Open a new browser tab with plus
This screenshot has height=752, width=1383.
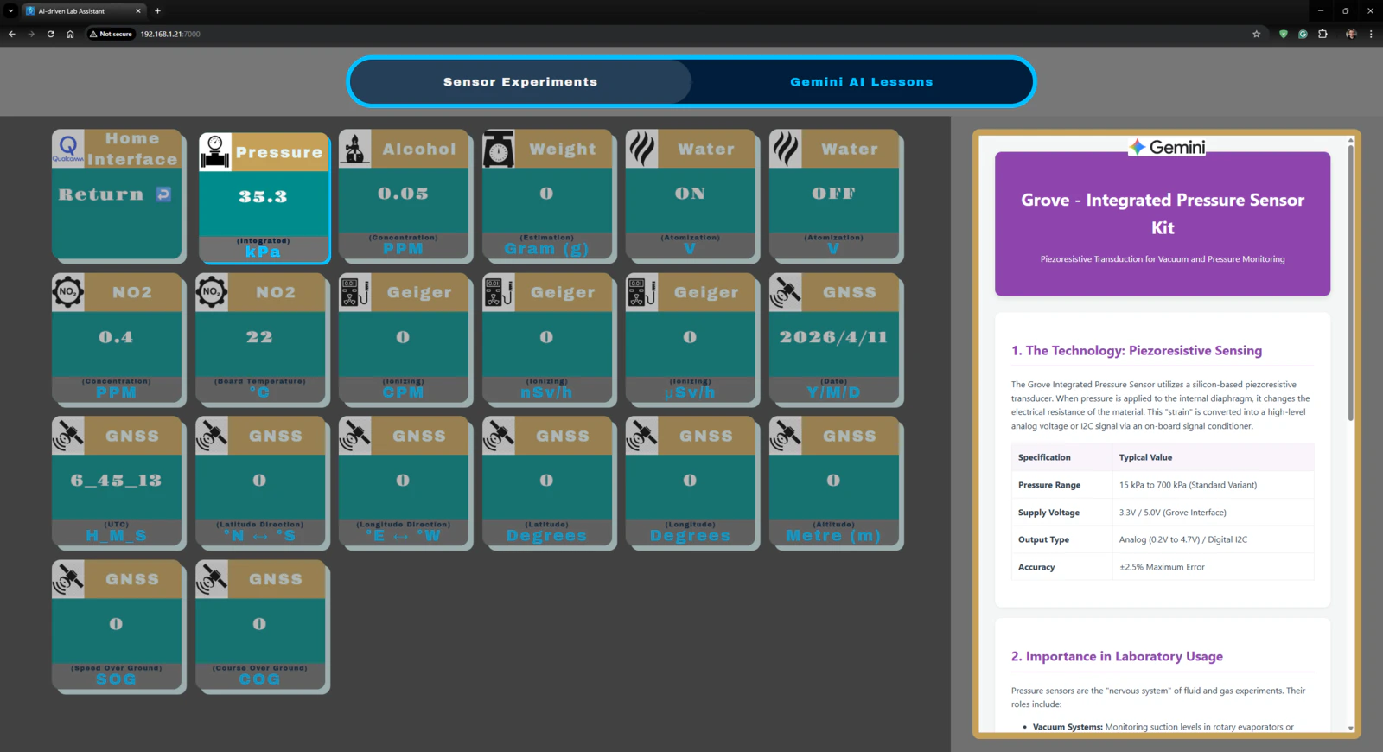point(157,11)
